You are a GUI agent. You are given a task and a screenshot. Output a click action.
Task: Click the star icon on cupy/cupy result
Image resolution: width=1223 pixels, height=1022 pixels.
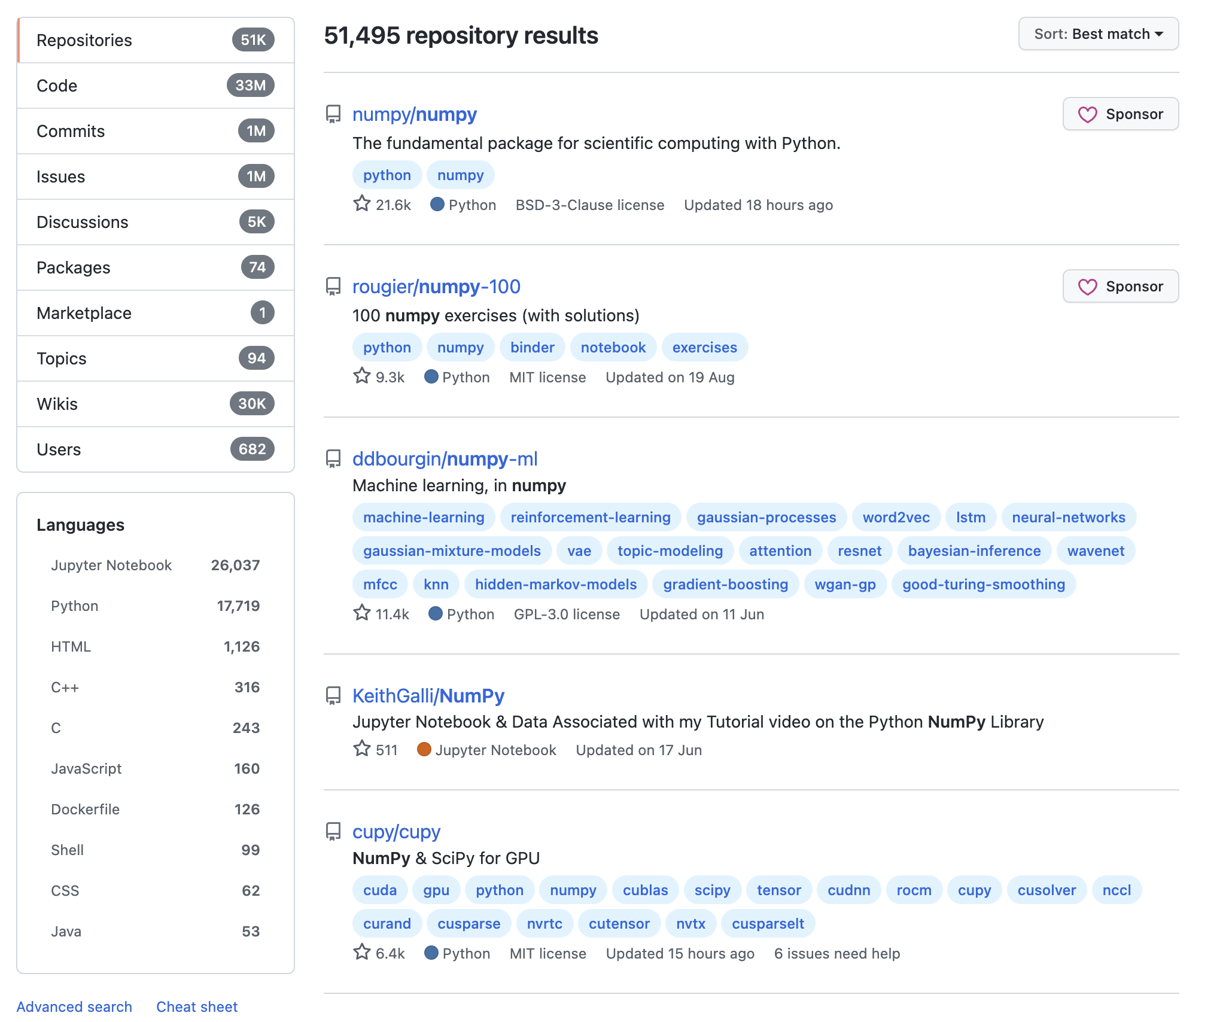(x=361, y=953)
